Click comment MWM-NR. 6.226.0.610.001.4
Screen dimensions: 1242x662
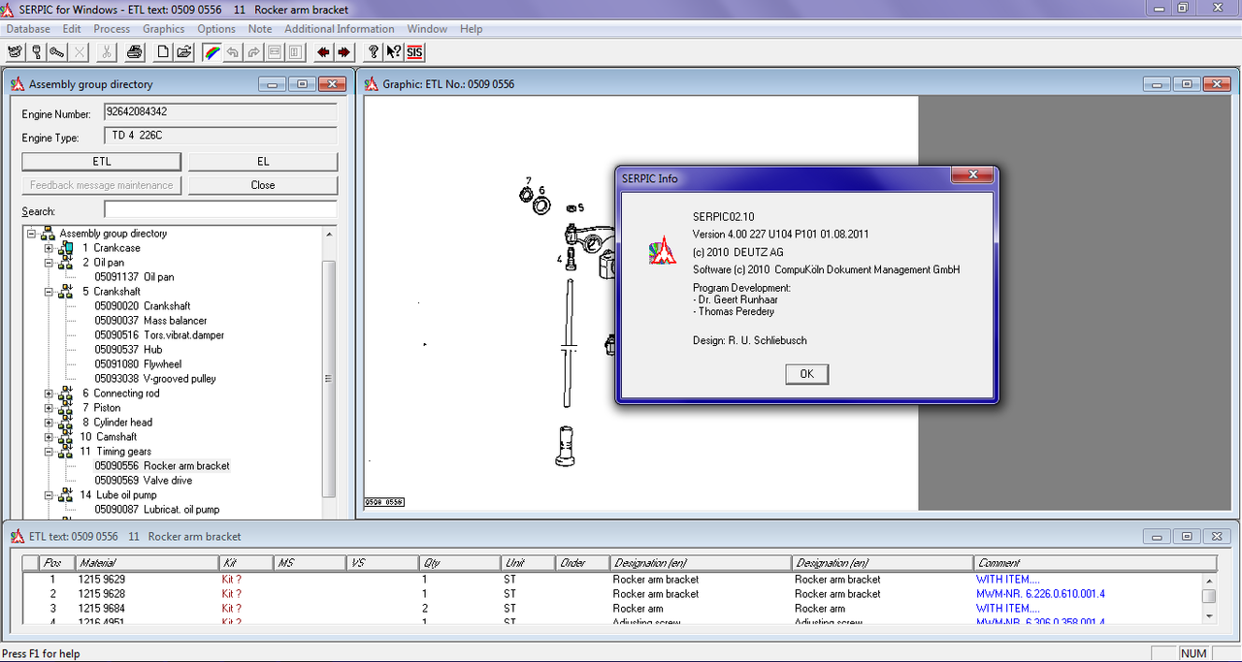(x=1040, y=594)
